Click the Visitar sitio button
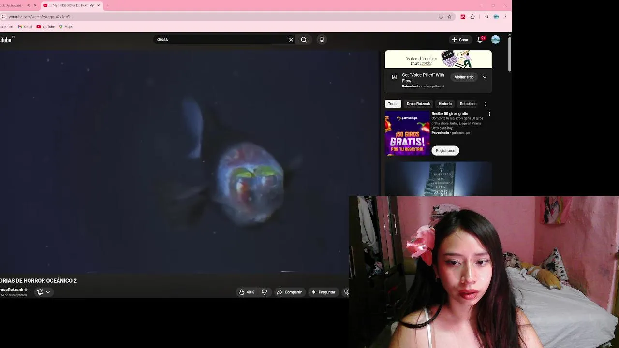The height and width of the screenshot is (348, 619). click(x=464, y=77)
